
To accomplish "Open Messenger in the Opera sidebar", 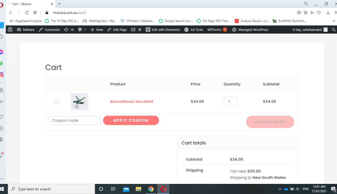I will [x=1, y=52].
